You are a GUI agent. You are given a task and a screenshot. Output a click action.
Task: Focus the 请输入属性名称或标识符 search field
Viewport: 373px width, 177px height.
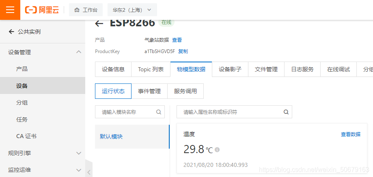(234, 112)
